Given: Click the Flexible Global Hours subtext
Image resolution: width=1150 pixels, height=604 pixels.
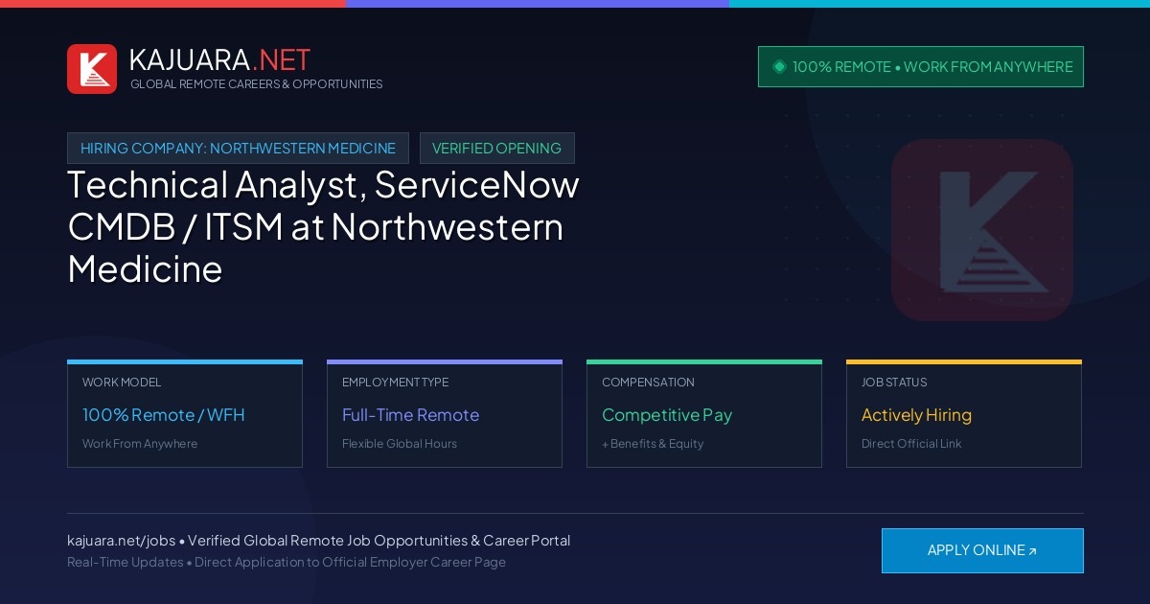Looking at the screenshot, I should coord(400,444).
